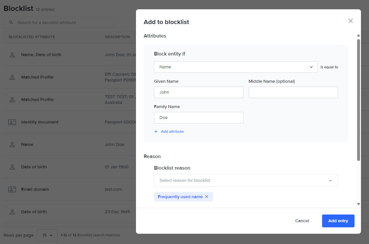Click plus icon next to Add attribute
Image resolution: width=369 pixels, height=244 pixels.
pos(156,131)
